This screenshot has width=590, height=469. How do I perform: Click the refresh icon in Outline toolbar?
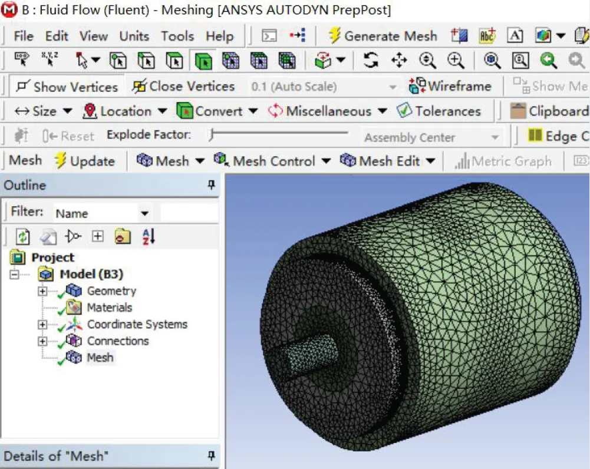coord(22,237)
